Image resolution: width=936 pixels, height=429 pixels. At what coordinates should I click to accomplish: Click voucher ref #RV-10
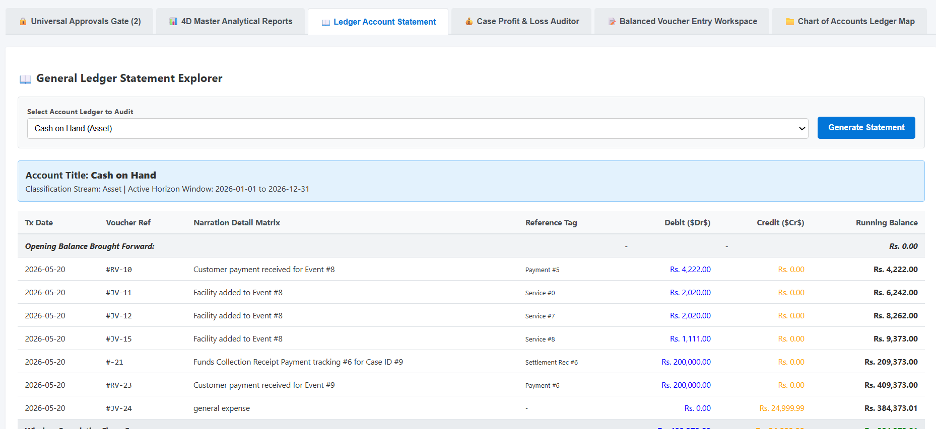click(119, 270)
